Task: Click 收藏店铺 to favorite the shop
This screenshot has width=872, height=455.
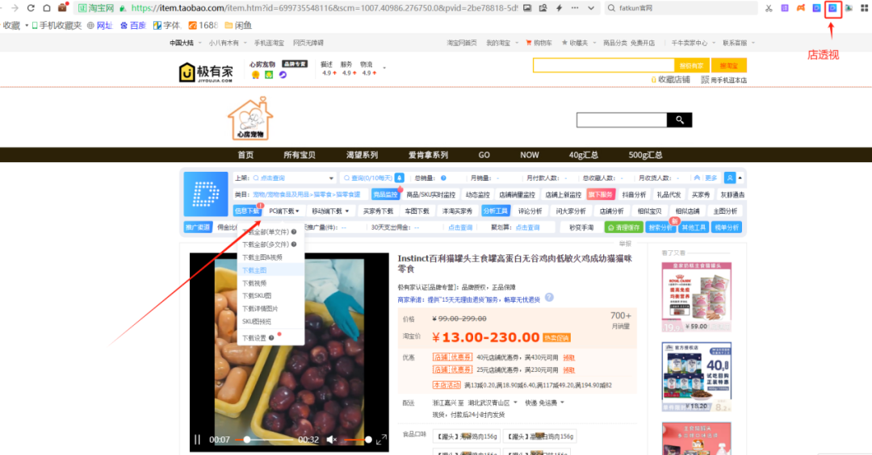Action: [x=670, y=80]
